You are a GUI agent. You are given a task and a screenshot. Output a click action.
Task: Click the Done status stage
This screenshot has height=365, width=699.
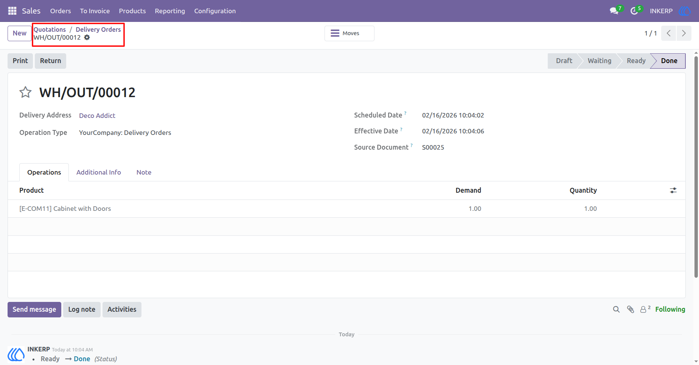point(669,61)
